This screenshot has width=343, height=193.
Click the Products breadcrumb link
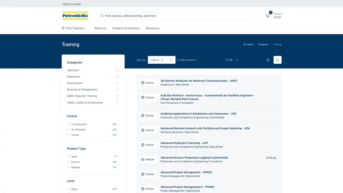263,44
